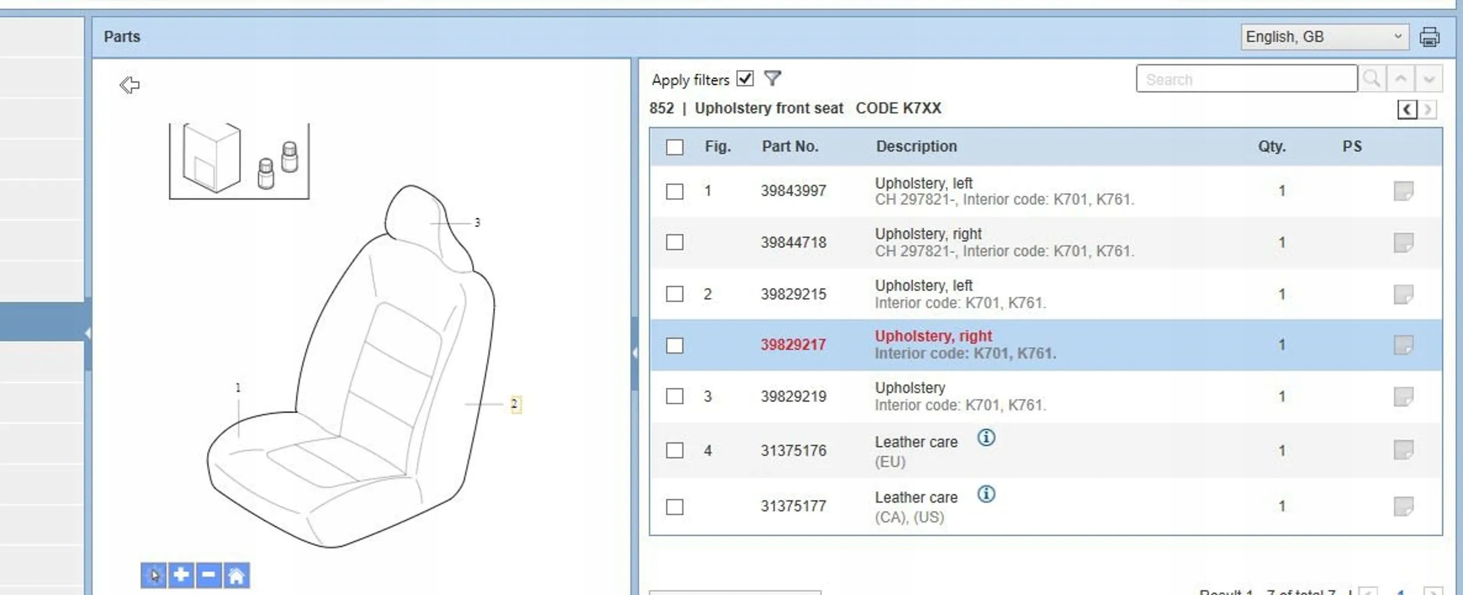Click the search magnifier button
Viewport: 1463px width, 595px height.
(x=1372, y=78)
